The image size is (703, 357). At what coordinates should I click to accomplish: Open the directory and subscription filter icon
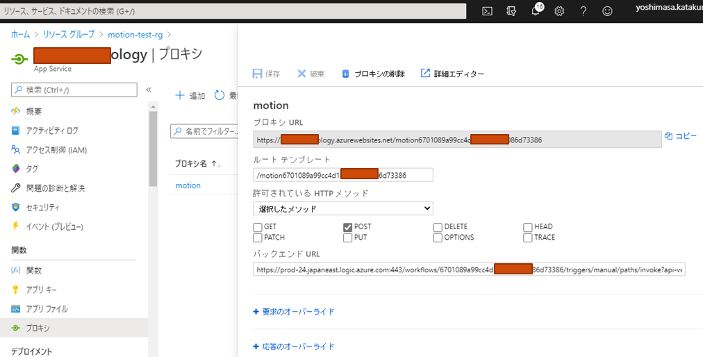coord(511,11)
